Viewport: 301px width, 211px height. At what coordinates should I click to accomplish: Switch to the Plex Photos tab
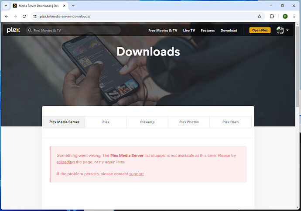[189, 122]
